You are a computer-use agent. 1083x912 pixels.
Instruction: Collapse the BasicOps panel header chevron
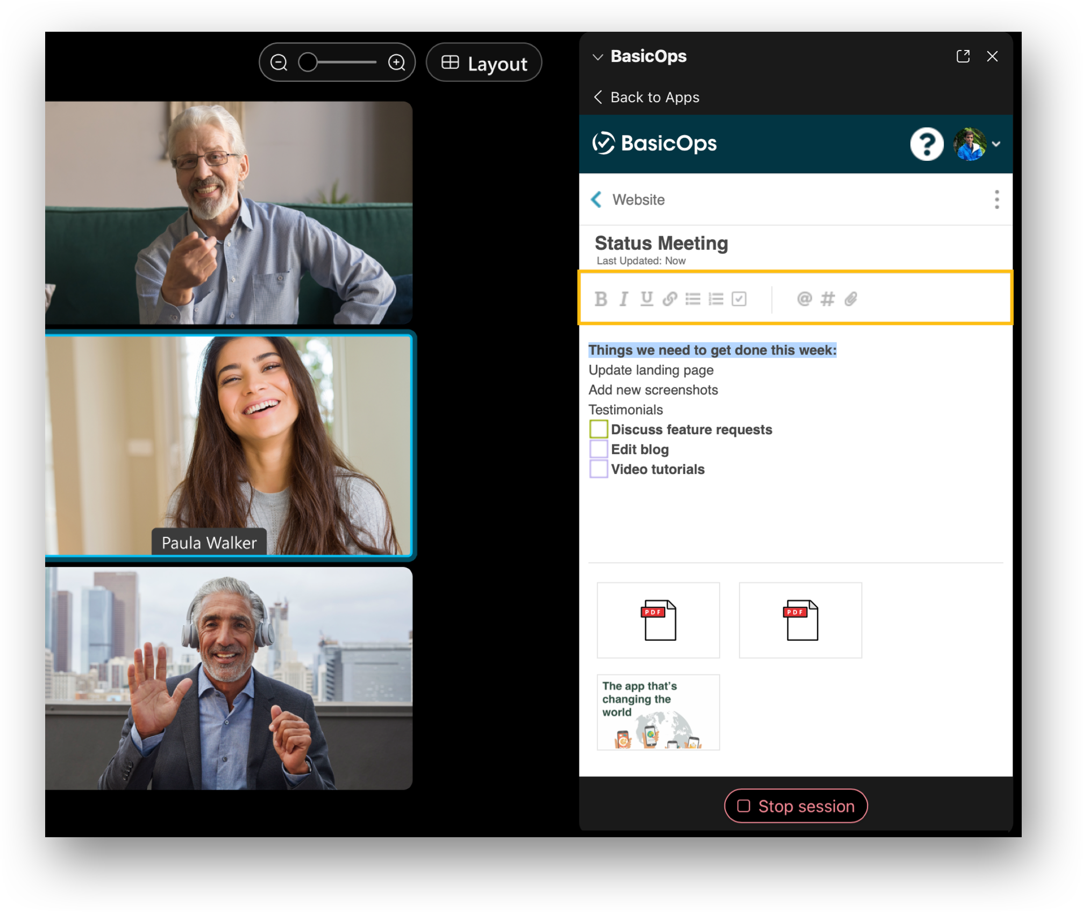[x=597, y=56]
